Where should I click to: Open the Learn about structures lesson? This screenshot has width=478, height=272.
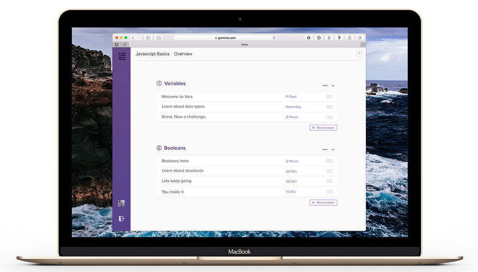click(247, 171)
